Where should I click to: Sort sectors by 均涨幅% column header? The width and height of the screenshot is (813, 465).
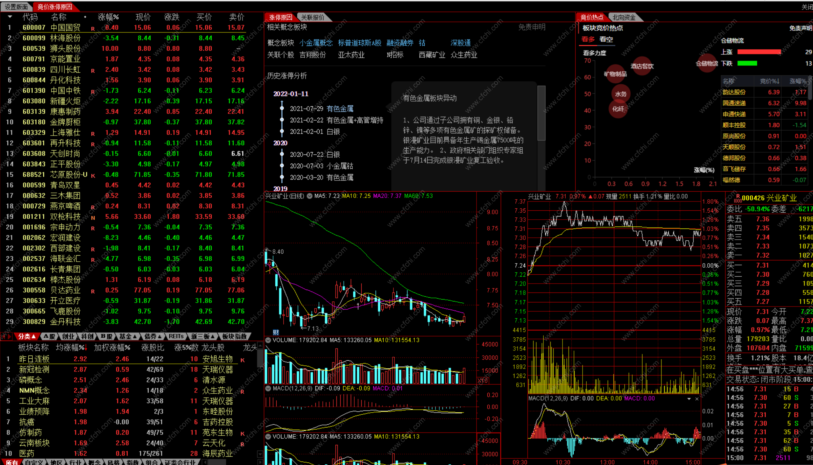(x=71, y=348)
